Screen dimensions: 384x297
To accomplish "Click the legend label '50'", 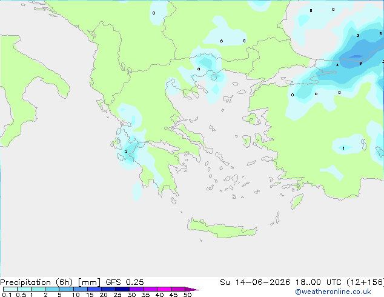I will (x=187, y=295).
